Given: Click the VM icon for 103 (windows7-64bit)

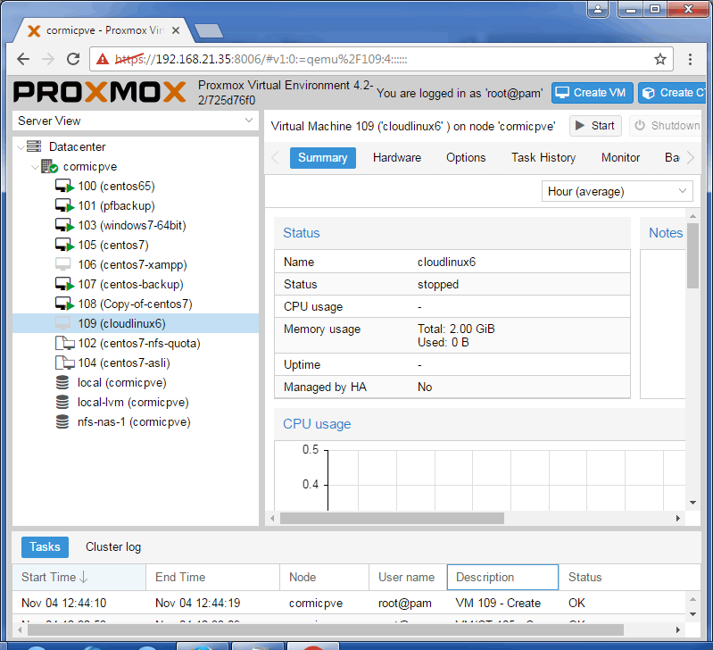Looking at the screenshot, I should 64,225.
